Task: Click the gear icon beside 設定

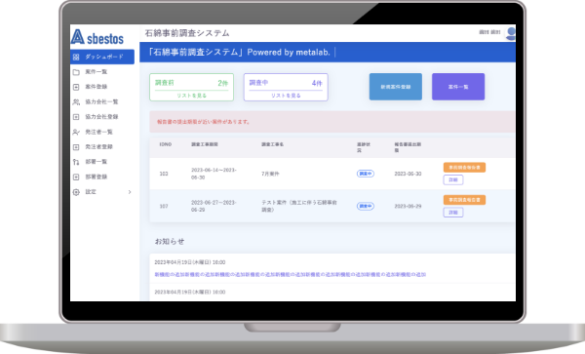Action: click(x=76, y=192)
